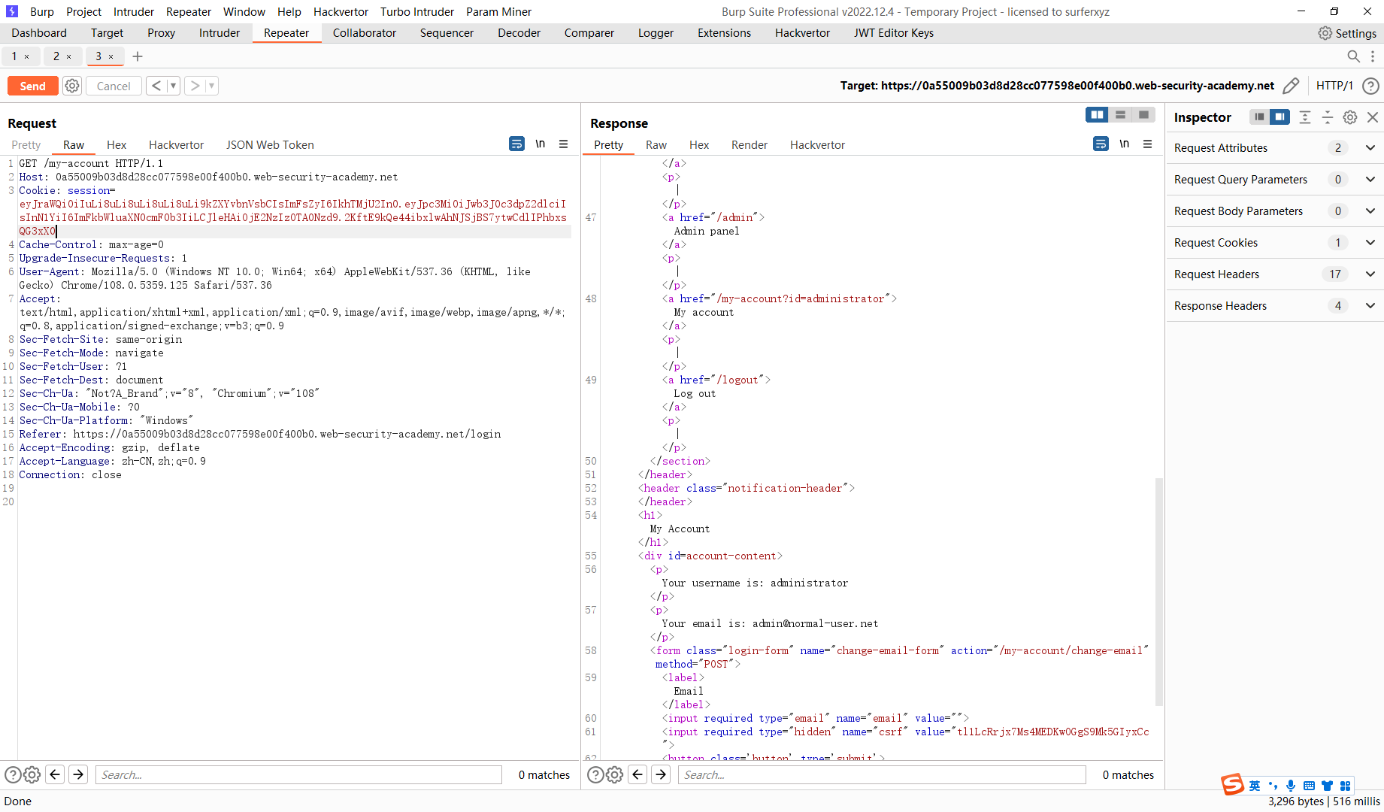Close Repeater tab 3

tap(111, 56)
